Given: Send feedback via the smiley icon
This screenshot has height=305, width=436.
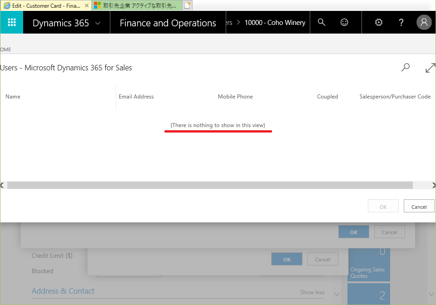Looking at the screenshot, I should (x=344, y=22).
